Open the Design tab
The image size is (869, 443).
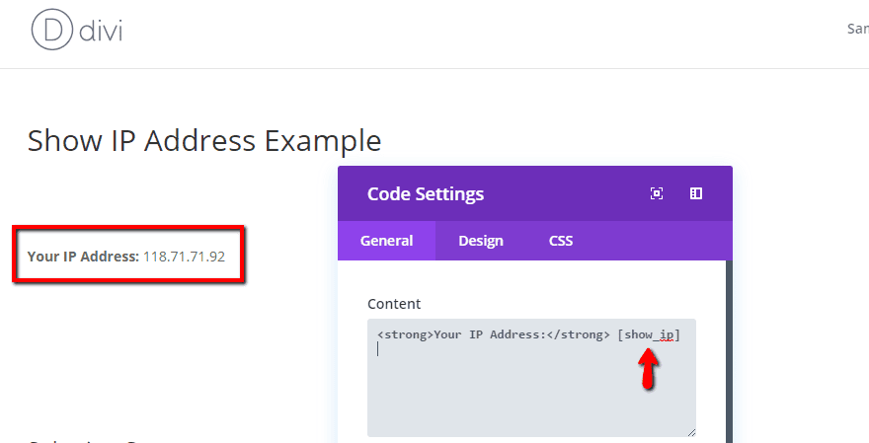click(x=481, y=241)
